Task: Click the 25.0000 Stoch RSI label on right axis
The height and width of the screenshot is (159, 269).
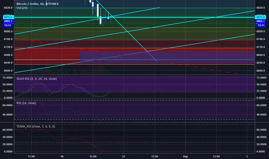Action: (261, 91)
